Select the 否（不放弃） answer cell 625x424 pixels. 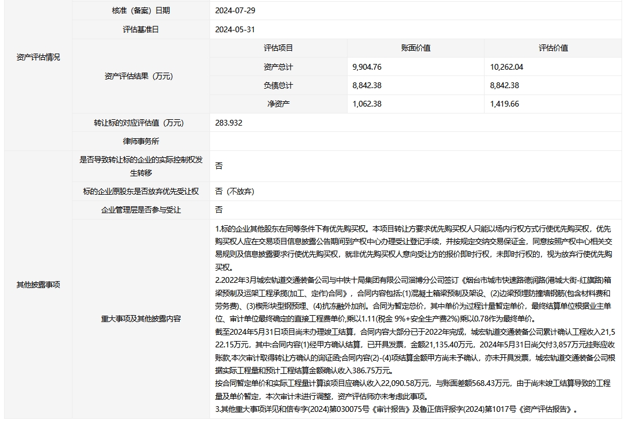(x=235, y=191)
